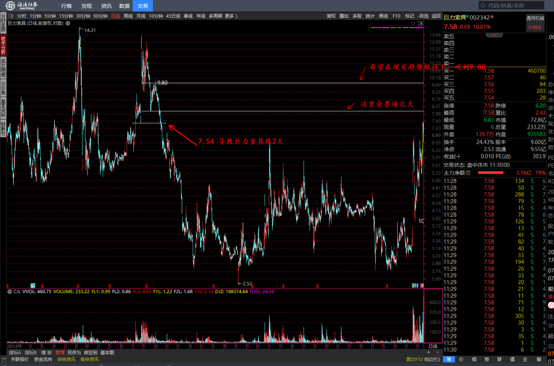Expand the 侧边栏 sidebar toggle

pyautogui.click(x=432, y=360)
